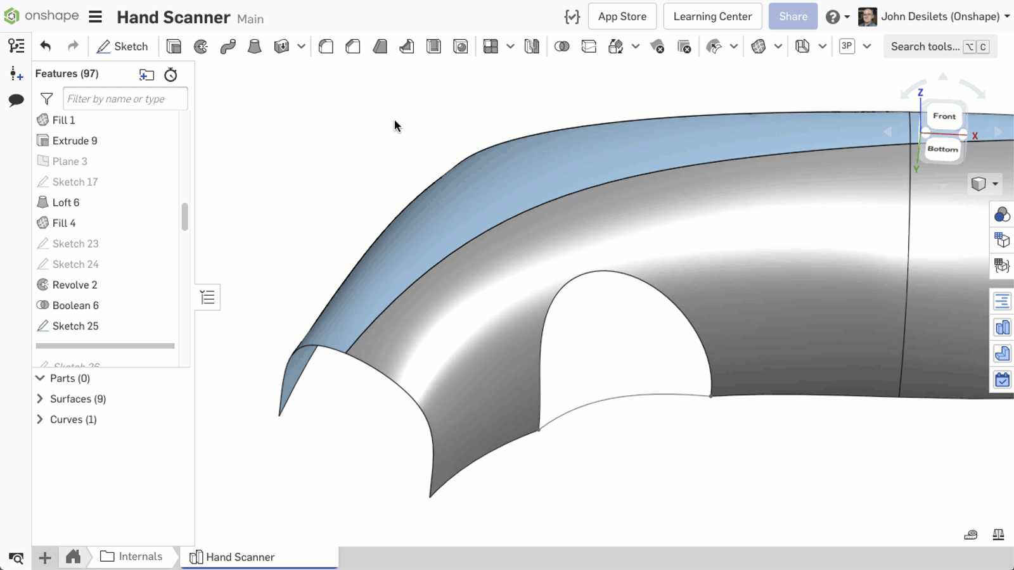Expand the Surfaces (9) list
The image size is (1014, 570).
(x=40, y=399)
